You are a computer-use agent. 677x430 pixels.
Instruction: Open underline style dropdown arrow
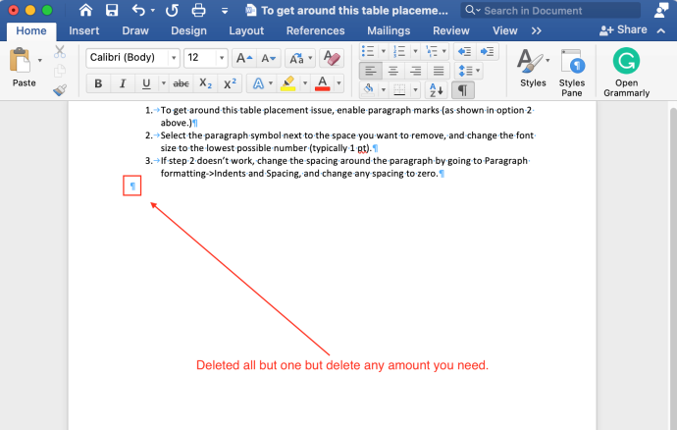pyautogui.click(x=163, y=83)
